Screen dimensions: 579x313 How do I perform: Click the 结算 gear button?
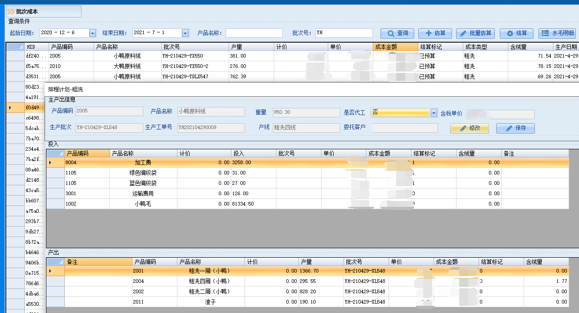(x=516, y=33)
